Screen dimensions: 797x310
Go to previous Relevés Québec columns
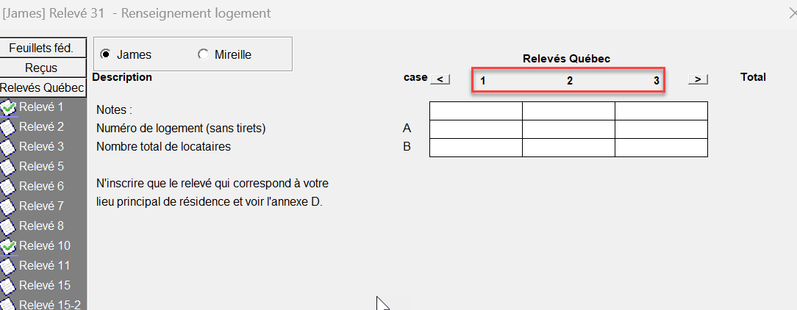tap(440, 79)
